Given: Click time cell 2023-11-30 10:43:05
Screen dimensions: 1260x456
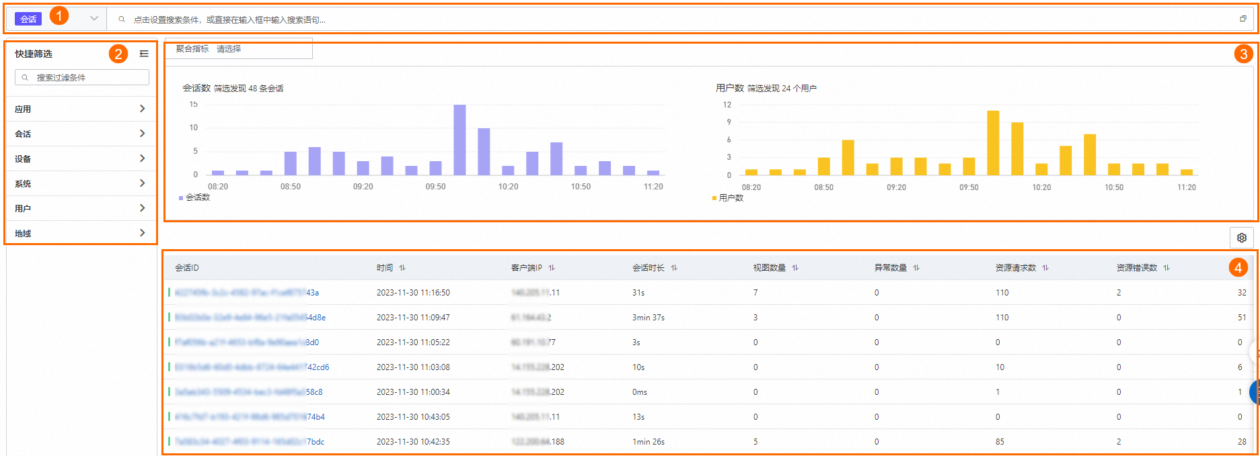Looking at the screenshot, I should click(x=413, y=417).
